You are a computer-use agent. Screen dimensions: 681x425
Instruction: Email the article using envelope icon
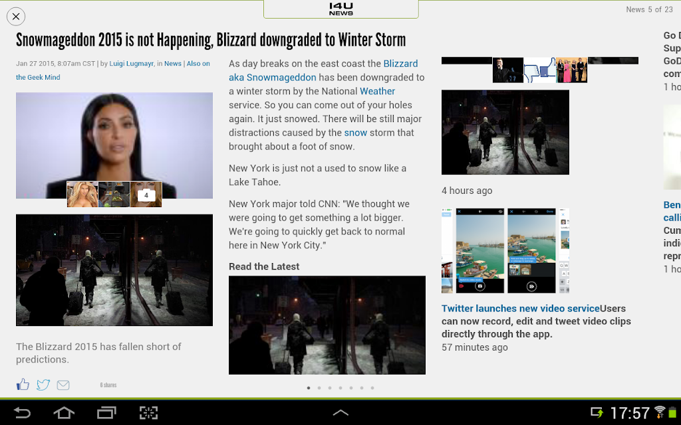pyautogui.click(x=63, y=384)
